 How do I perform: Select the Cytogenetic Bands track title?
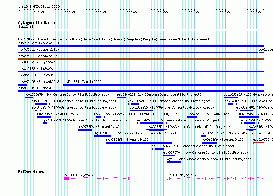pos(37,23)
